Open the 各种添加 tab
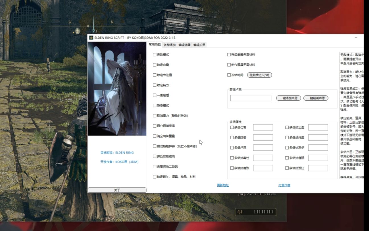 pos(170,45)
